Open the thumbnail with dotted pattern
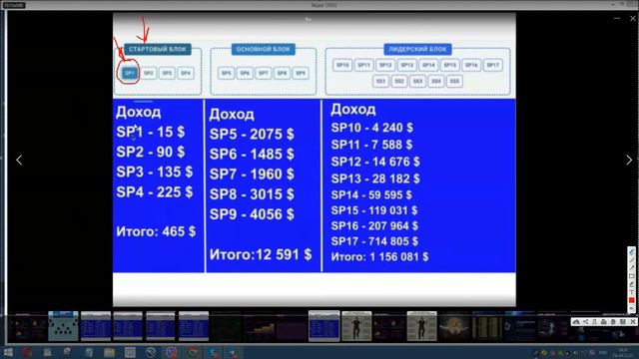The height and width of the screenshot is (359, 639). pyautogui.click(x=63, y=326)
